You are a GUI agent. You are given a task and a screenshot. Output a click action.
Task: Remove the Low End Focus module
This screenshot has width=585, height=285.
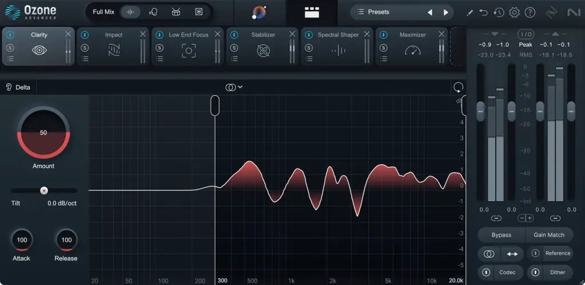pyautogui.click(x=218, y=34)
